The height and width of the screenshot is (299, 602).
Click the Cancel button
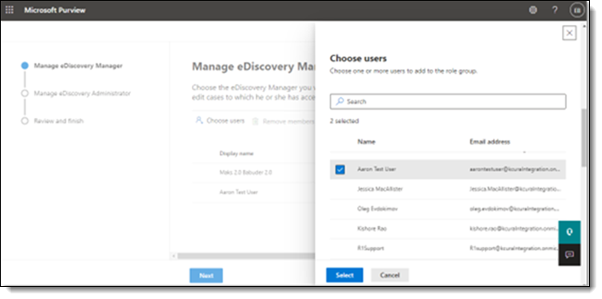(x=389, y=275)
